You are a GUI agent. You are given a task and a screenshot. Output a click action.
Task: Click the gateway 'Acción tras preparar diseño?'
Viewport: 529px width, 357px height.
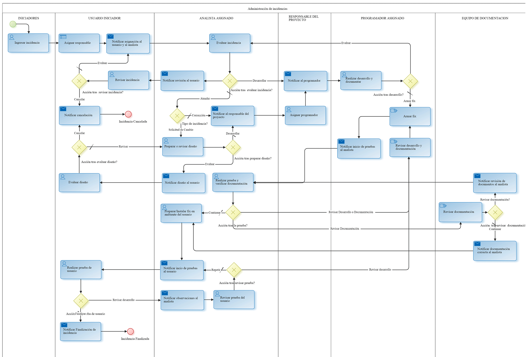(x=233, y=147)
